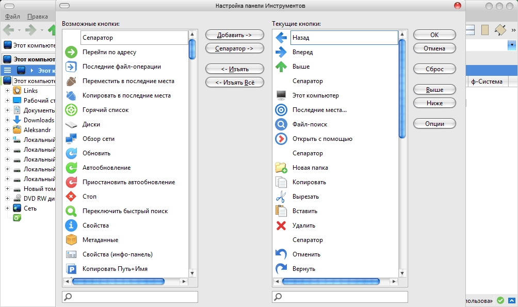
Task: Expand the 'Документы' tree node
Action: [7, 110]
